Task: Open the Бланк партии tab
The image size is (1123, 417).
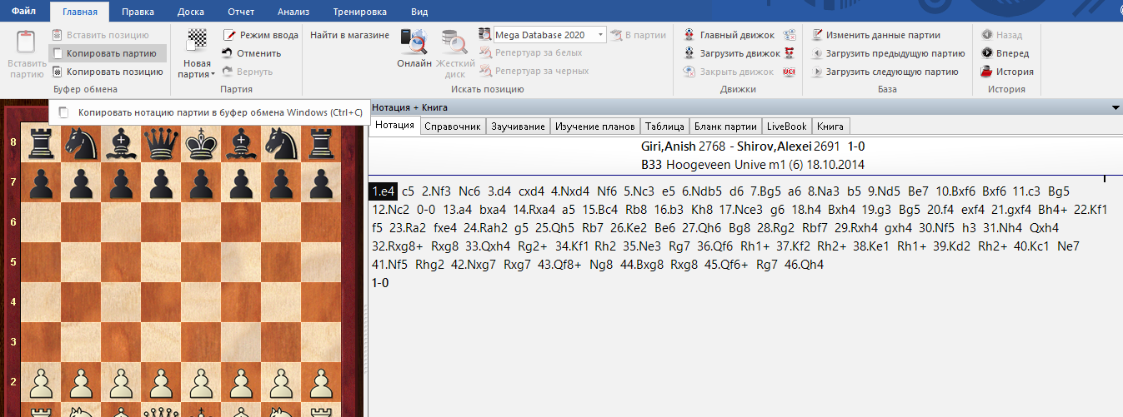Action: click(725, 127)
